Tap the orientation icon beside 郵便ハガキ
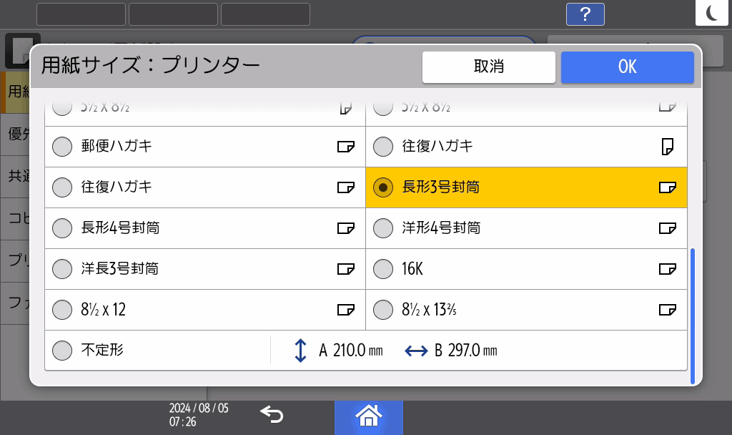The image size is (732, 435). (x=345, y=147)
